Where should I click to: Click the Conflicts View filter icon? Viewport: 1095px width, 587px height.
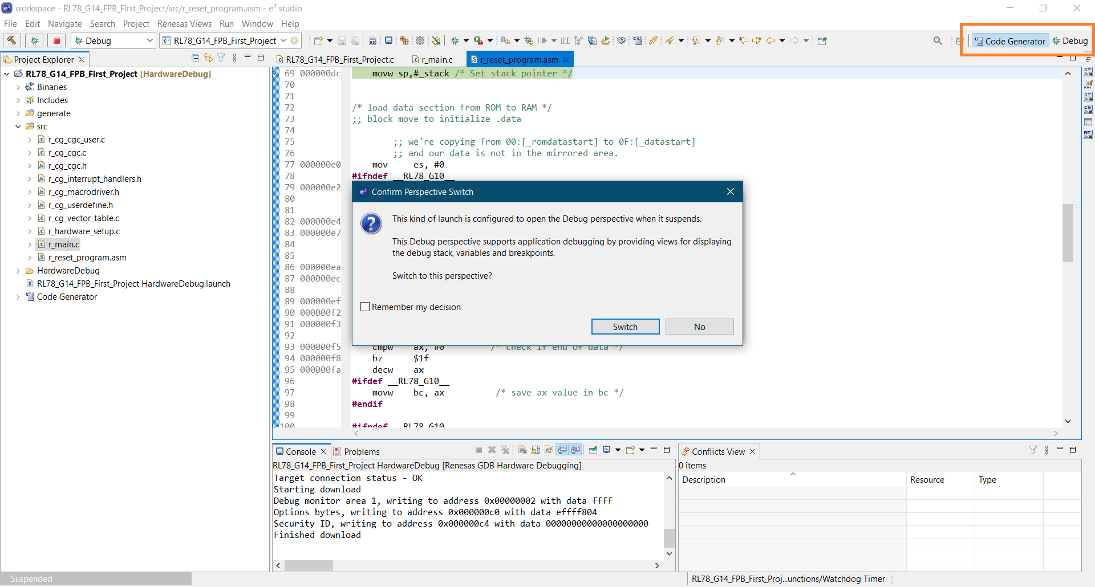point(1033,450)
